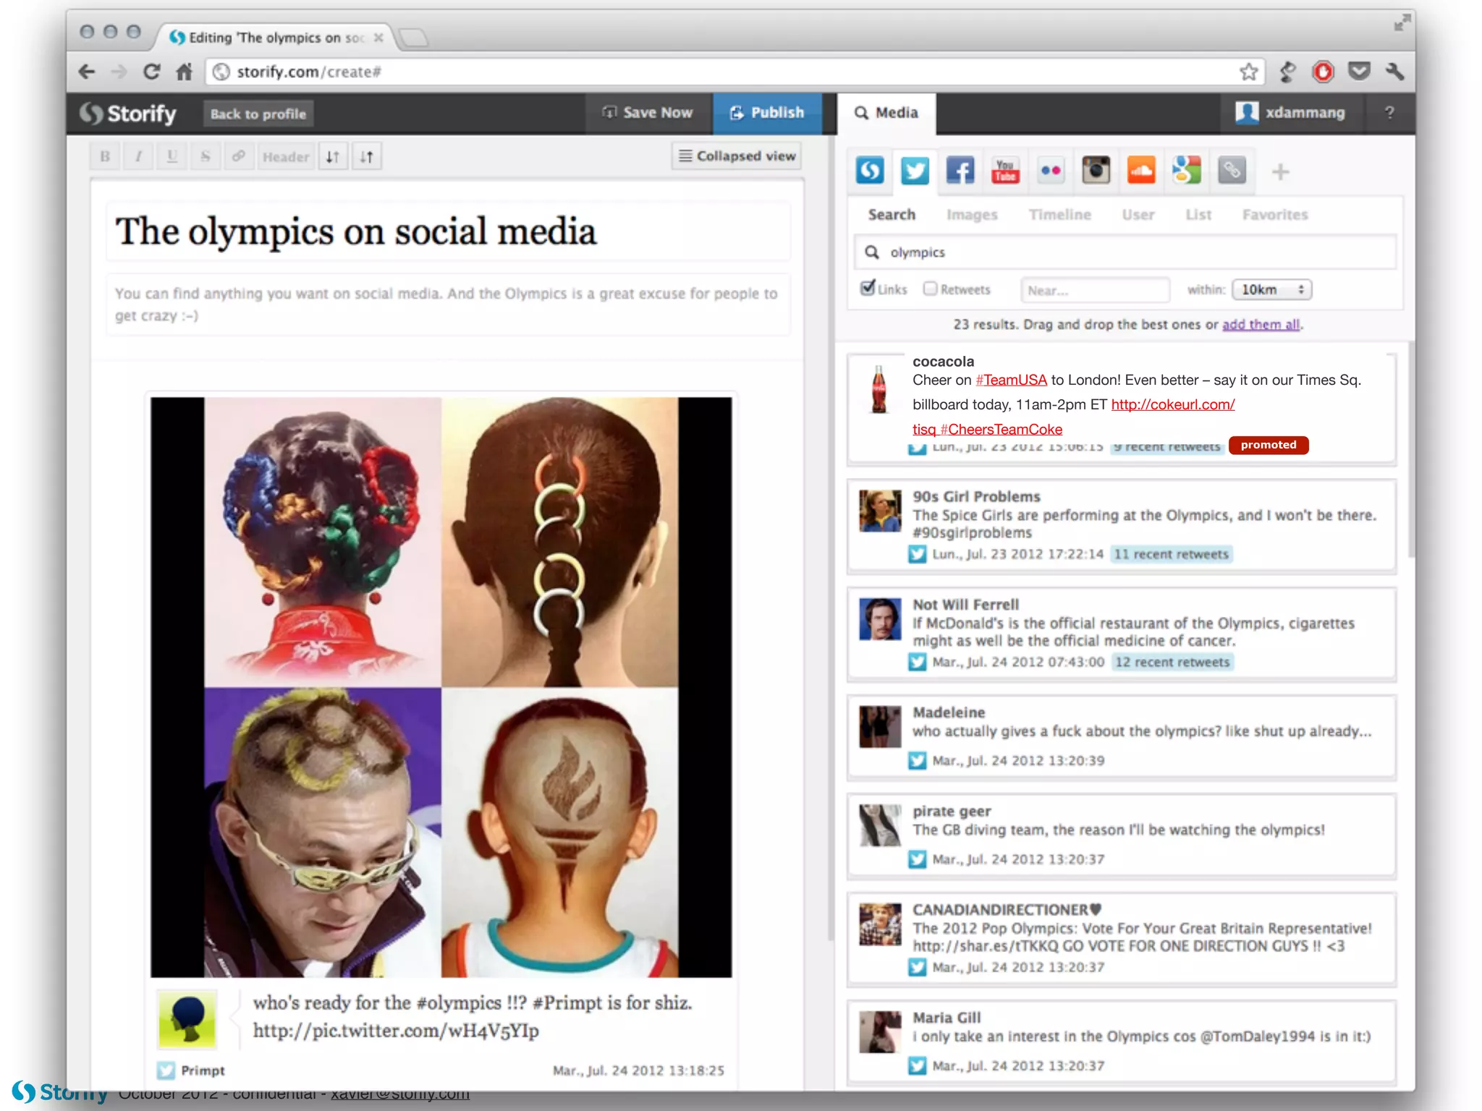Screen dimensions: 1482x1111
Task: Choose the YouTube source icon
Action: tap(1005, 171)
